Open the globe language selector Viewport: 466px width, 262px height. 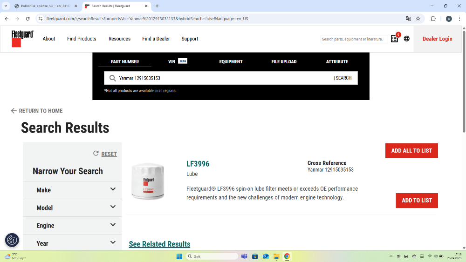click(406, 39)
